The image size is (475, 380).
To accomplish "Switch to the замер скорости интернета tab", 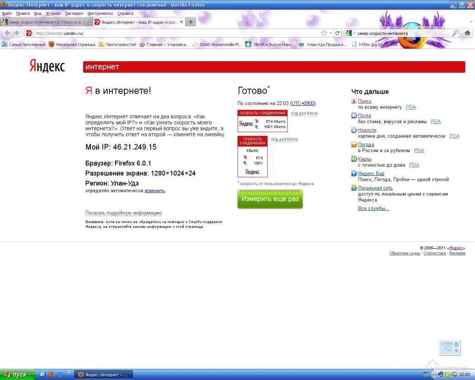I will (x=46, y=22).
